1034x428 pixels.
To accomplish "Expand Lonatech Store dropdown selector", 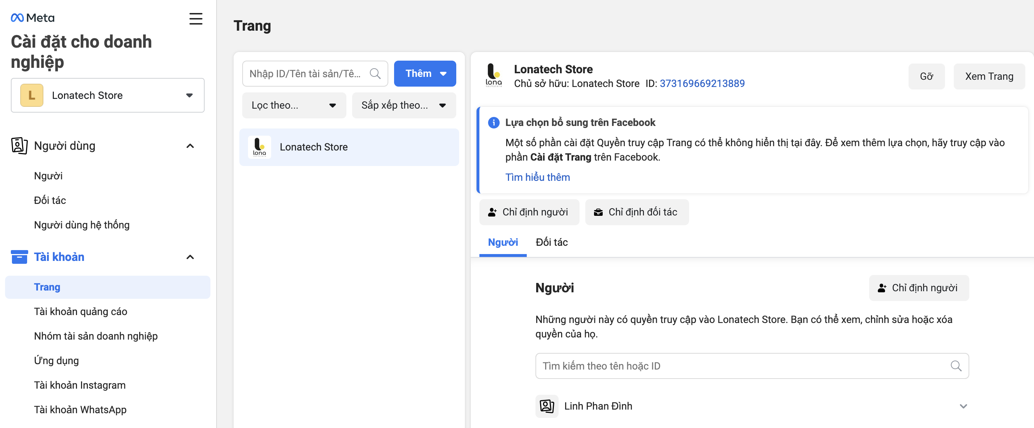I will 107,95.
